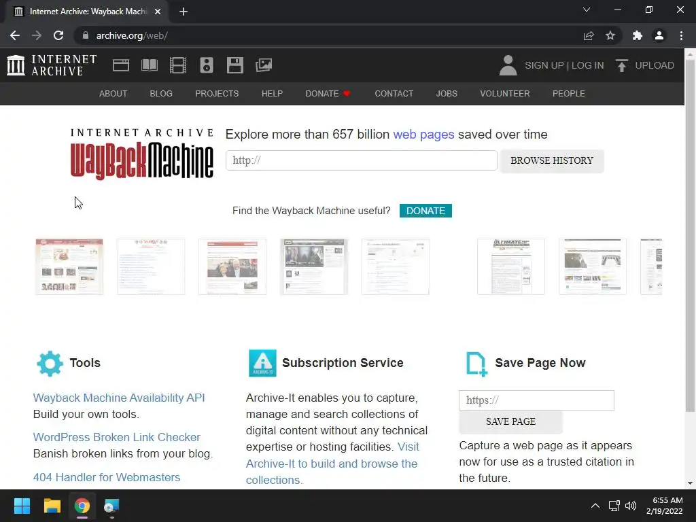The height and width of the screenshot is (522, 696).
Task: Open the Texts (open book) icon
Action: click(x=149, y=65)
